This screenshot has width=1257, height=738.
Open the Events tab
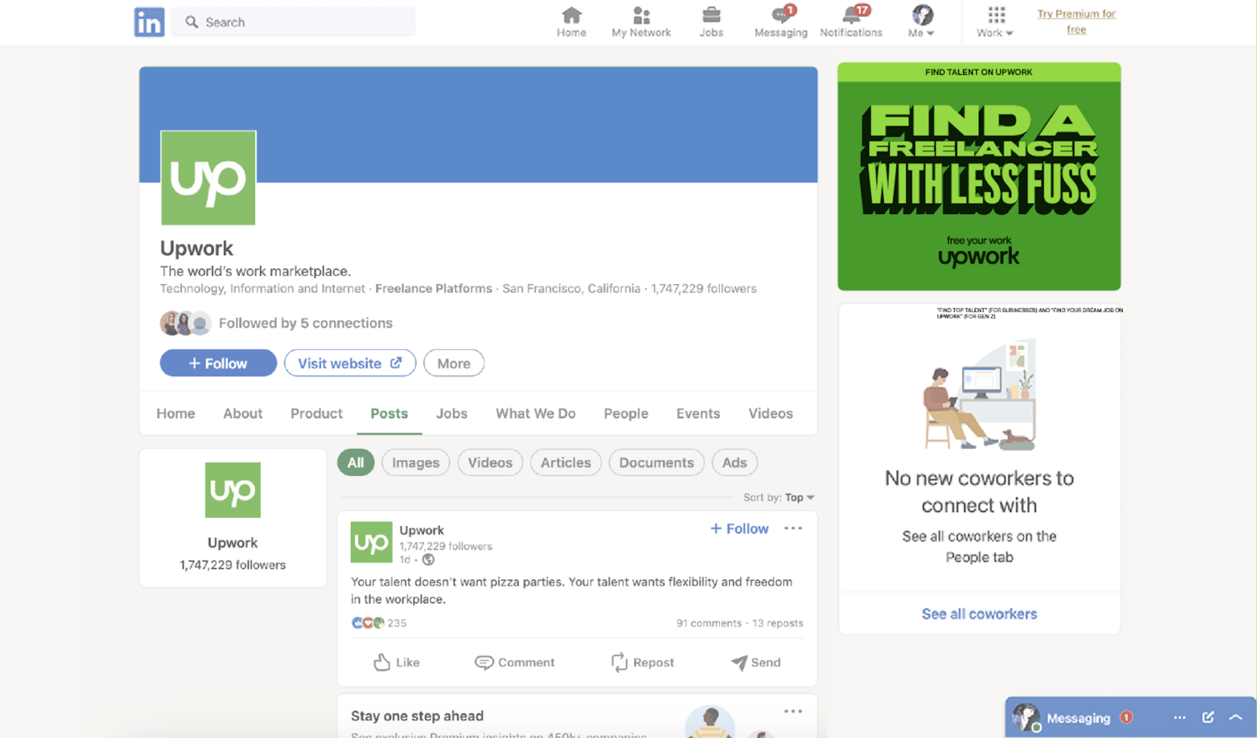click(x=698, y=413)
